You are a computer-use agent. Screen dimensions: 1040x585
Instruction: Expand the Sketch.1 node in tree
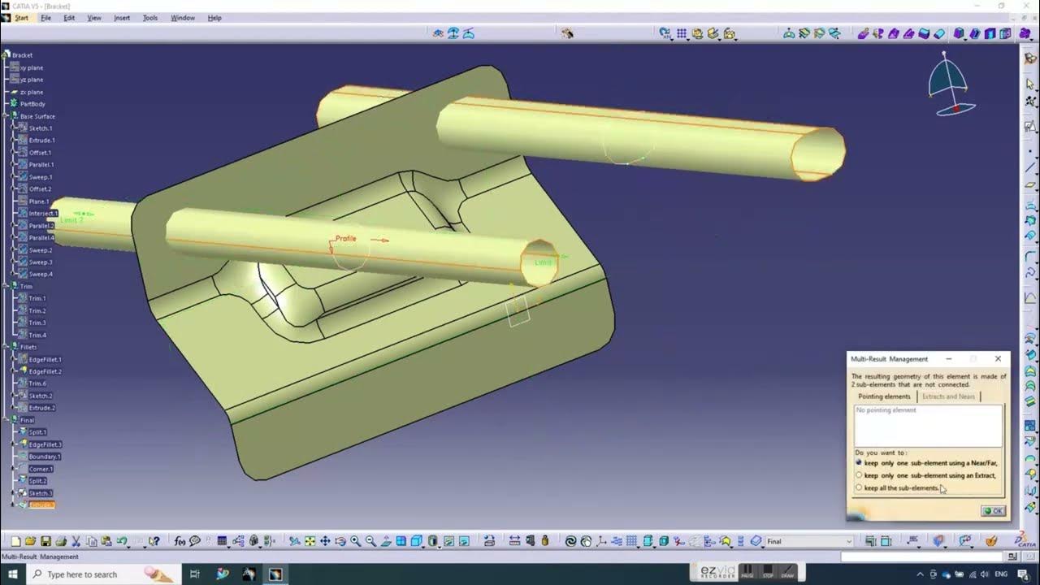(x=15, y=128)
